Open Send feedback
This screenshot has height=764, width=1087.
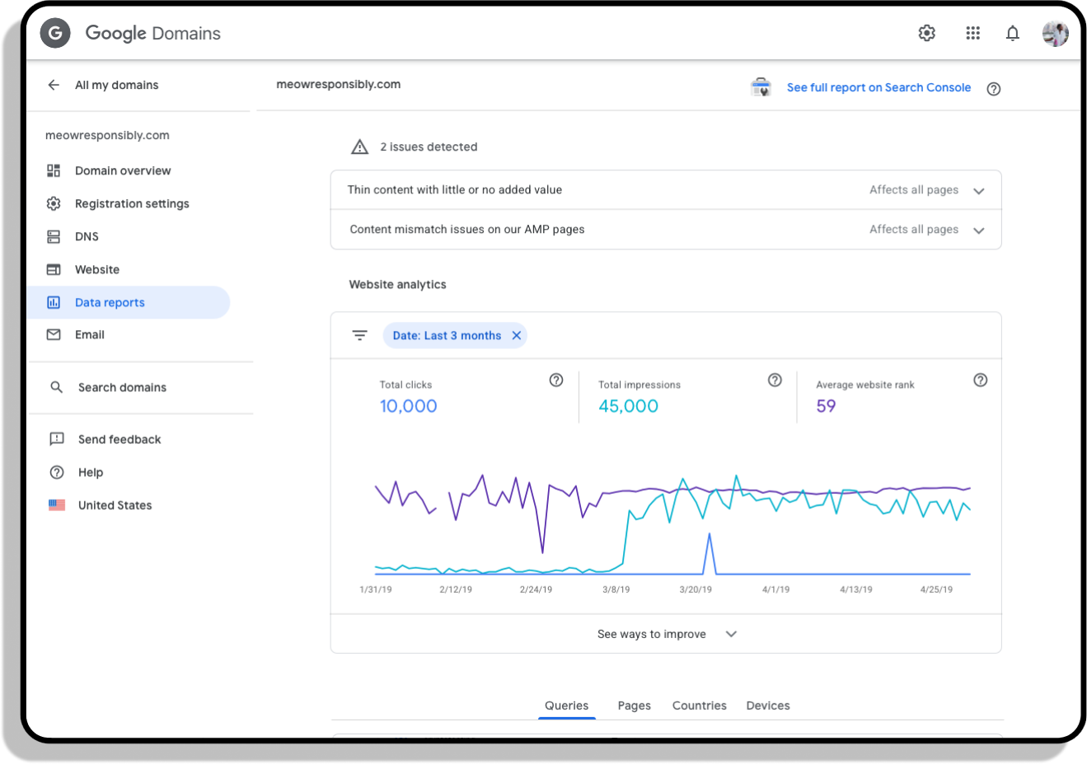(119, 439)
